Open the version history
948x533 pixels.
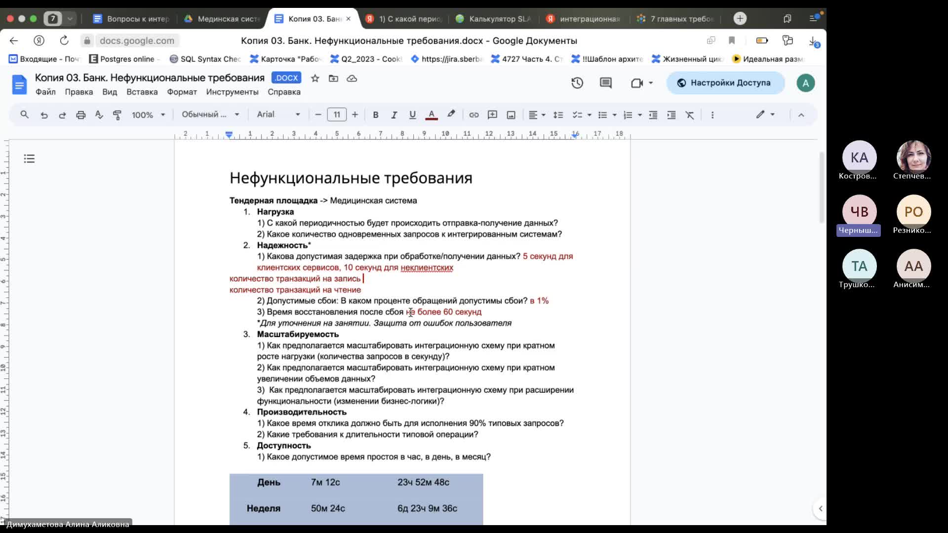tap(577, 83)
